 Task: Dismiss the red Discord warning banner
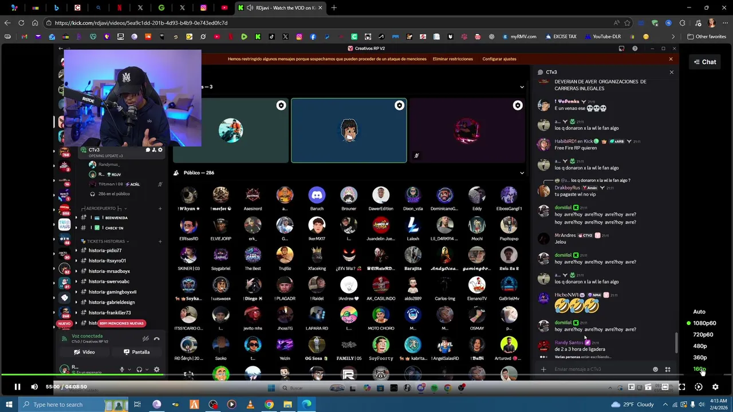671,59
